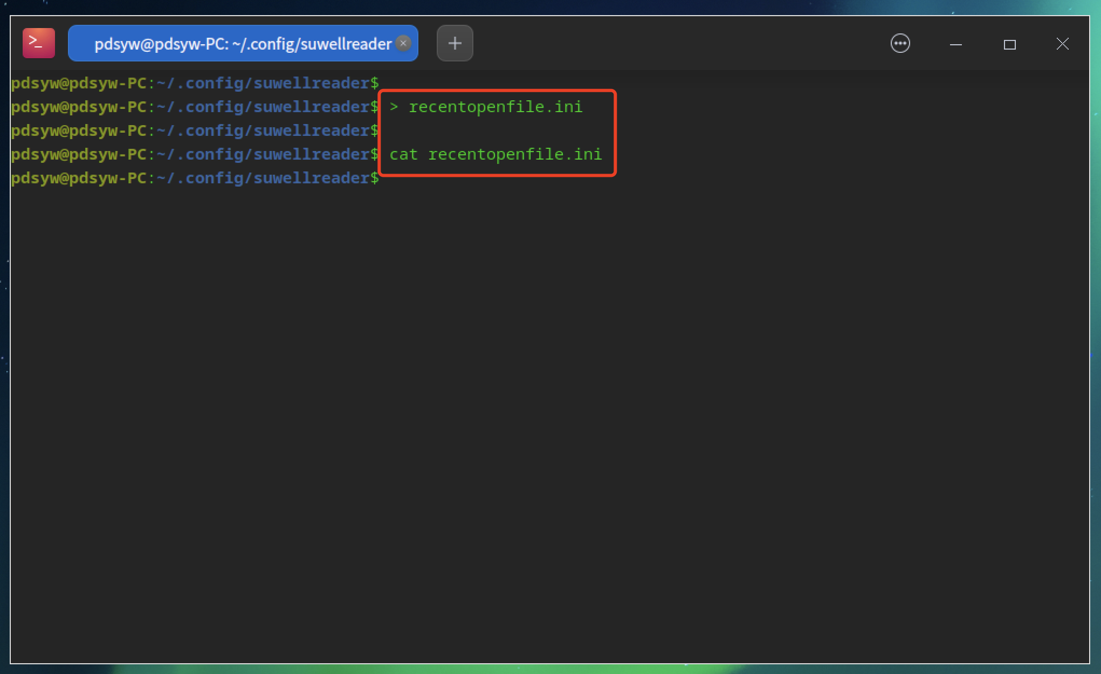Screen dimensions: 1101x674
Task: Maximize the terminal window
Action: coord(1009,44)
